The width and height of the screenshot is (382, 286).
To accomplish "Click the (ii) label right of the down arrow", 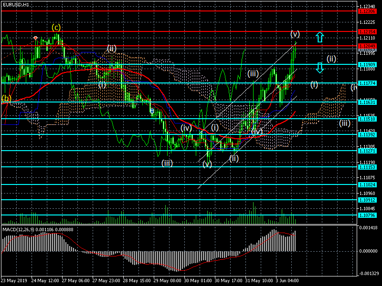I will 332,59.
